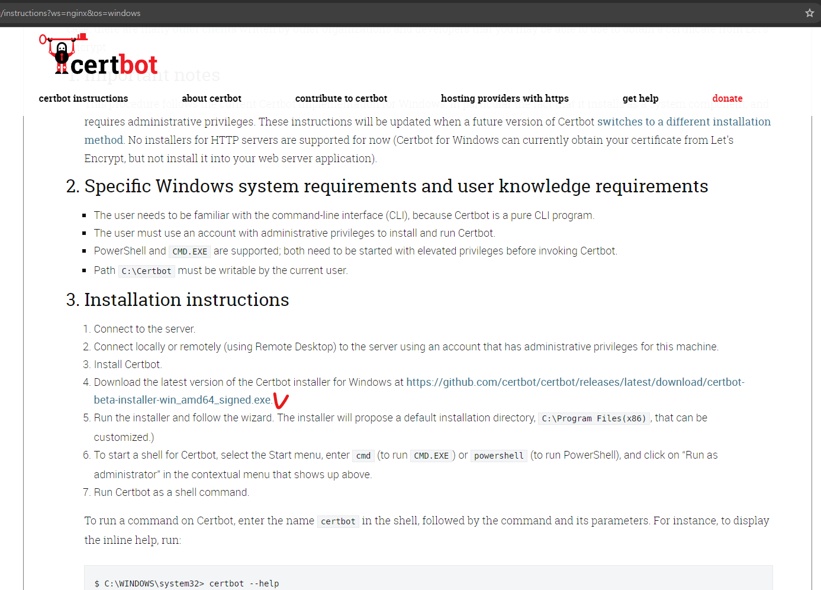Screen dimensions: 821x590
Task: Click the cmd code label in step 6
Action: point(363,456)
